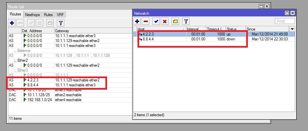Sort routes by Gateway column header

[x=93, y=31]
